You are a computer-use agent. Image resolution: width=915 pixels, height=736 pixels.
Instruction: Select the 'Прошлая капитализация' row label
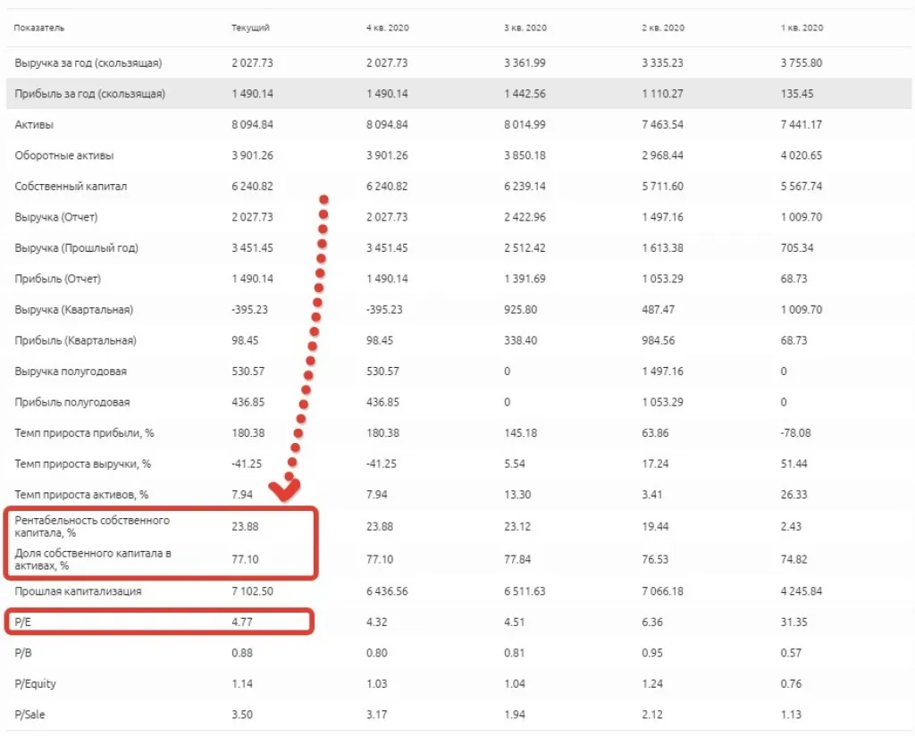(x=78, y=591)
